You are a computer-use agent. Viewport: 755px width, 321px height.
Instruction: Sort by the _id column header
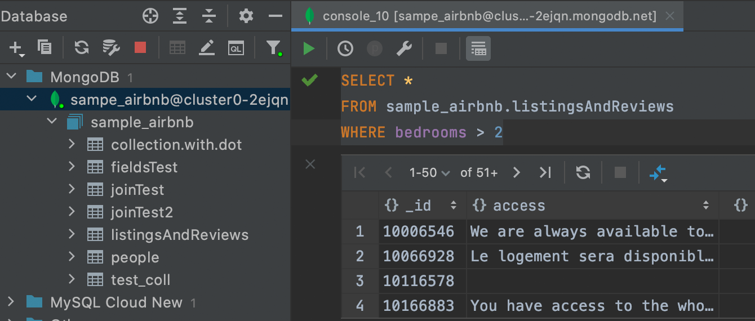[423, 206]
